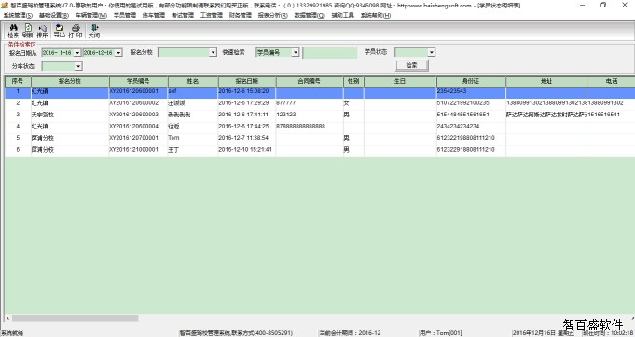Select cell XY2016120700001
Viewport: 635px width, 337px height.
point(139,138)
